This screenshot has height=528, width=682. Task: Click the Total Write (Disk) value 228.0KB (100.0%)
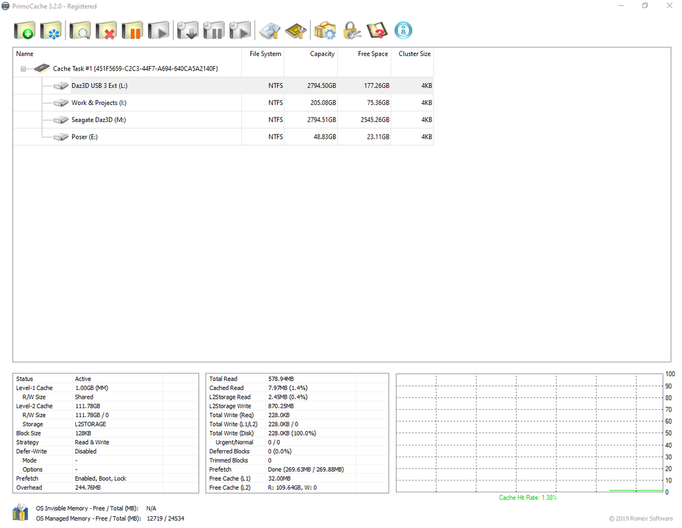pyautogui.click(x=292, y=434)
